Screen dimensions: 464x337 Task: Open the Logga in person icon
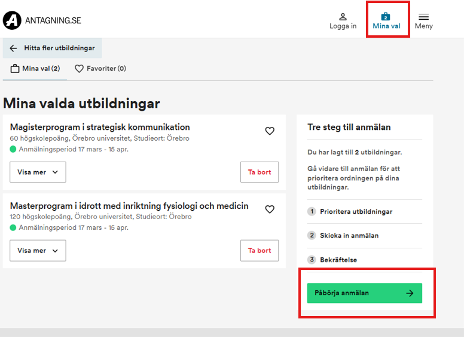343,17
